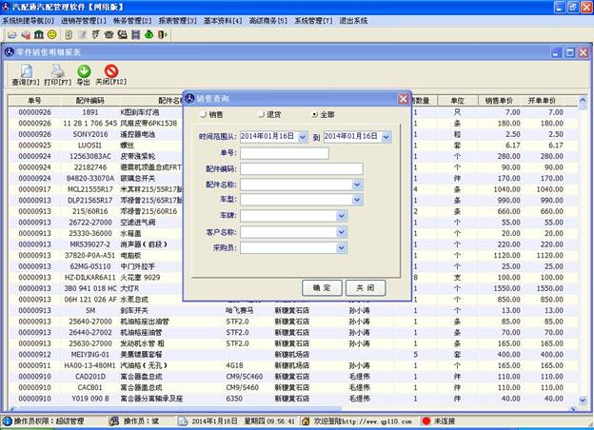Viewport: 594px width, 430px height.
Task: Click the 单号 input field in dialog
Action: coord(284,153)
